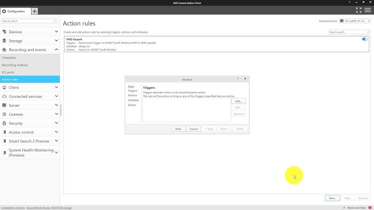Expand the Devices section chevron
Screen dimensions: 374x210
point(56,32)
